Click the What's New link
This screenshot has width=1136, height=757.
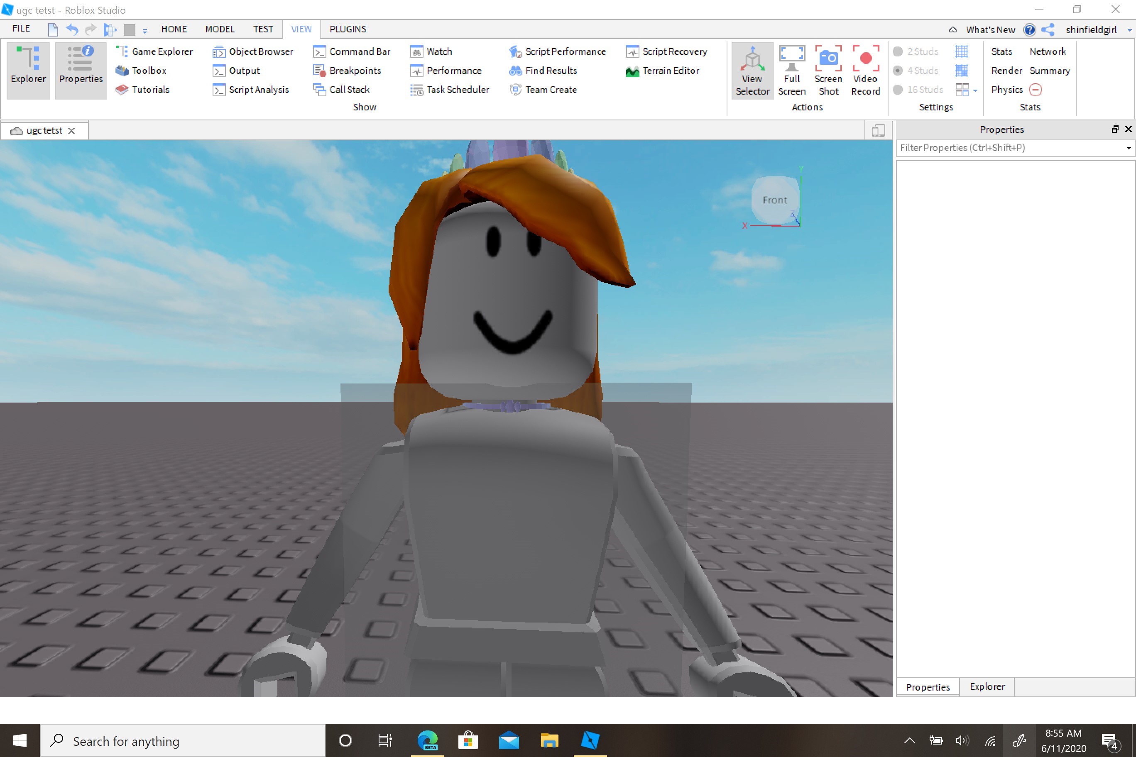tap(990, 30)
